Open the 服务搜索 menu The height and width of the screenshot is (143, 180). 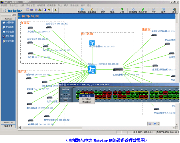(74, 5)
